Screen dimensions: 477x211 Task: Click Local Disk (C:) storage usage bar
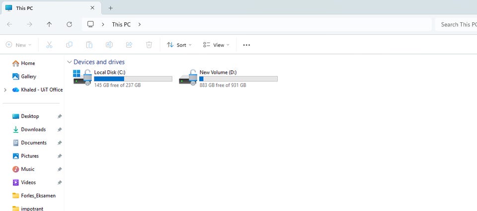click(133, 79)
